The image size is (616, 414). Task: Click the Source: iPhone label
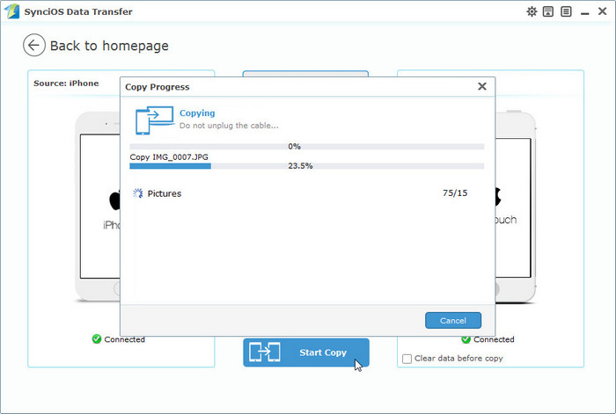(66, 84)
